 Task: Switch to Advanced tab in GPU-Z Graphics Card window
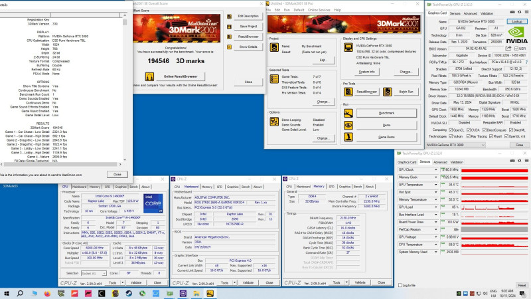pos(471,13)
